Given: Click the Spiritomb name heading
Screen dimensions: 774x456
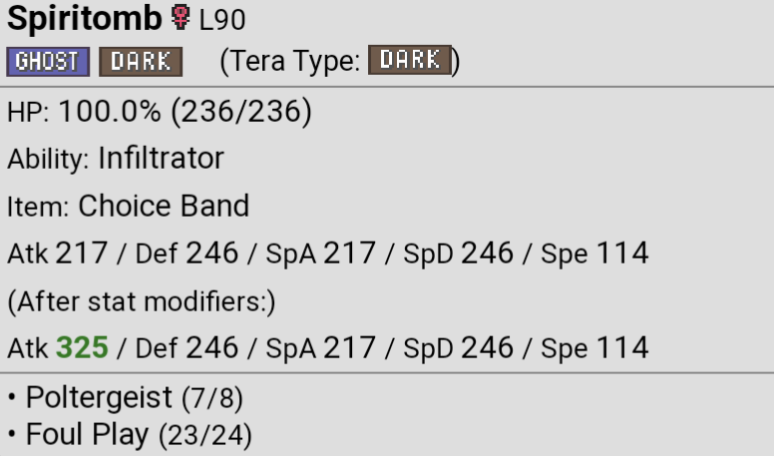Looking at the screenshot, I should point(85,19).
